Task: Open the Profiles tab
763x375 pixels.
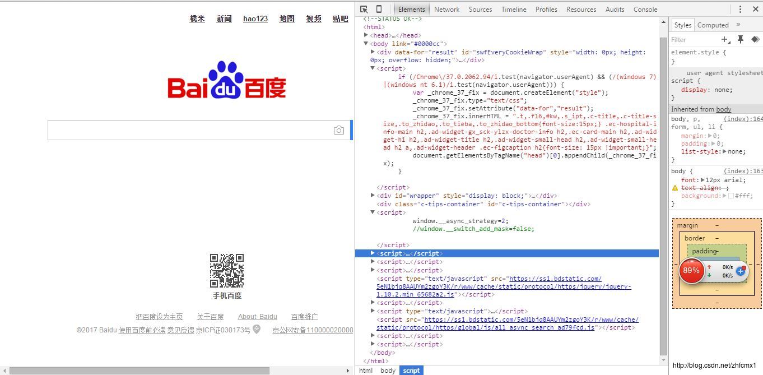Action: [x=546, y=9]
